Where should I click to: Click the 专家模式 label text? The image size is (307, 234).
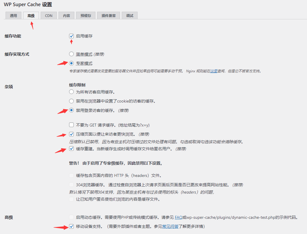84,64
